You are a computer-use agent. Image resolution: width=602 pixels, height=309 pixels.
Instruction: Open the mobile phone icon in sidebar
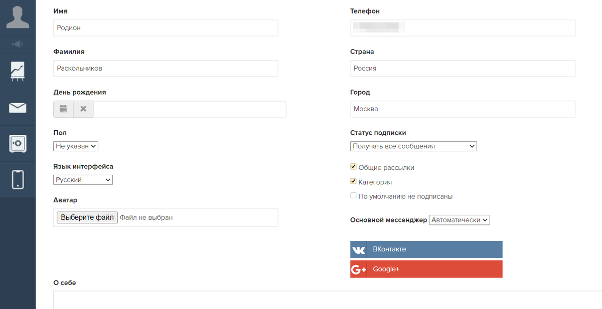(x=18, y=180)
